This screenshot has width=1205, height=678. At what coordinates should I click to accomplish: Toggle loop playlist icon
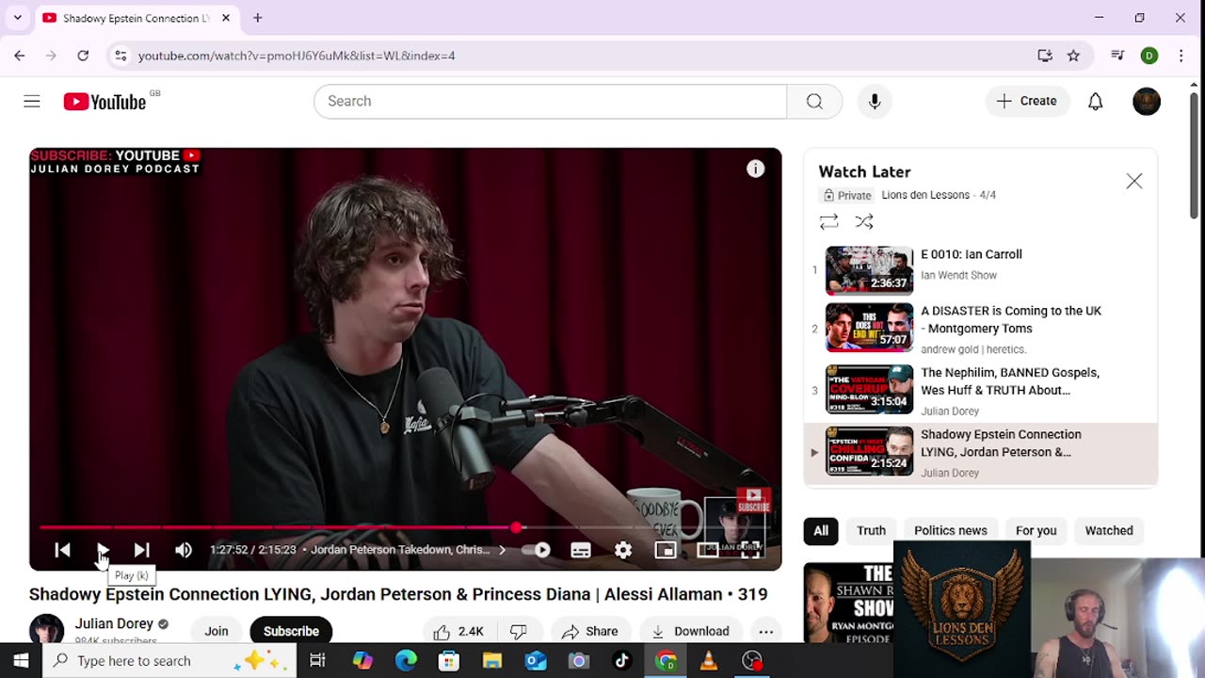[828, 222]
